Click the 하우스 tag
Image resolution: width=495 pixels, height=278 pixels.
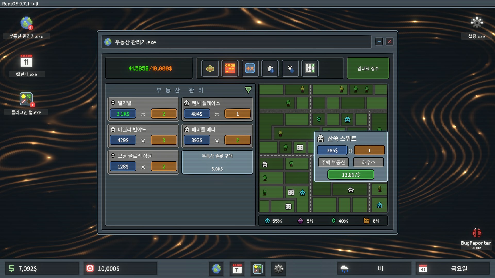tap(368, 162)
